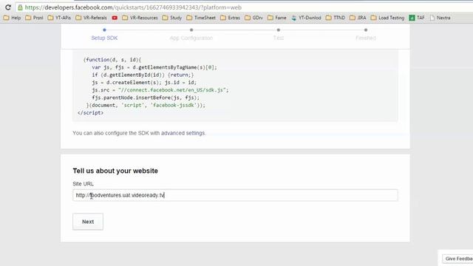Screen dimensions: 473x266
Task: Click the 'Tell us about your website' heading
Action: click(x=115, y=171)
